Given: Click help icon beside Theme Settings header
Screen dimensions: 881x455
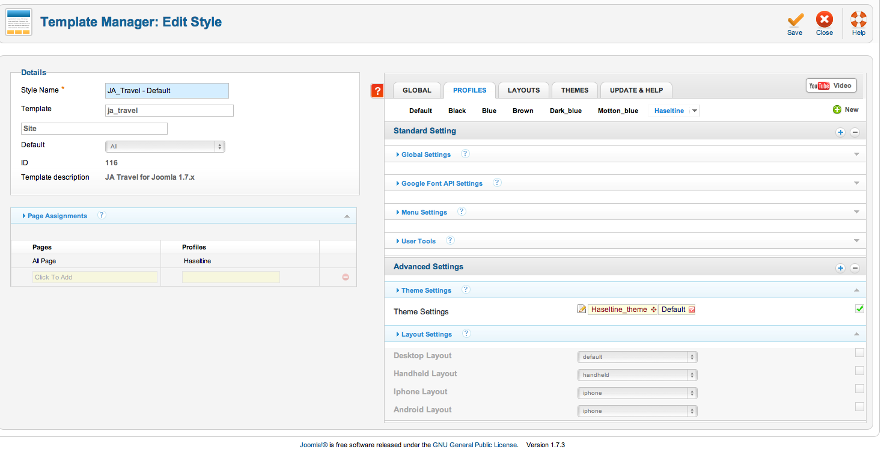Looking at the screenshot, I should (466, 290).
